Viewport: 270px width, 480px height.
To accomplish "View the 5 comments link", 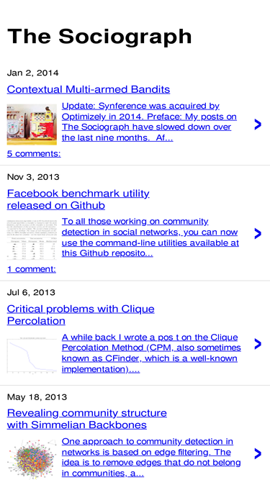I will click(x=34, y=154).
